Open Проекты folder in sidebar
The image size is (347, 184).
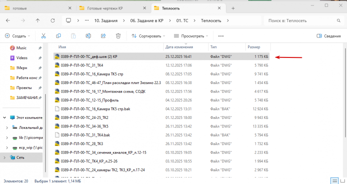[x=24, y=88]
